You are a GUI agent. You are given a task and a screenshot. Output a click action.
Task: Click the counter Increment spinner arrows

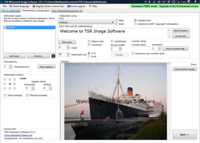pyautogui.click(x=159, y=49)
